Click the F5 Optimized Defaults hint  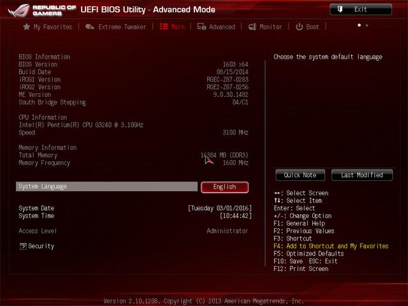(x=309, y=254)
